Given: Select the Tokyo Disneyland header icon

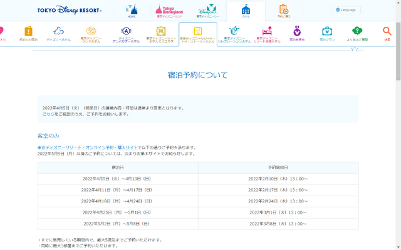Looking at the screenshot, I should coord(169,11).
